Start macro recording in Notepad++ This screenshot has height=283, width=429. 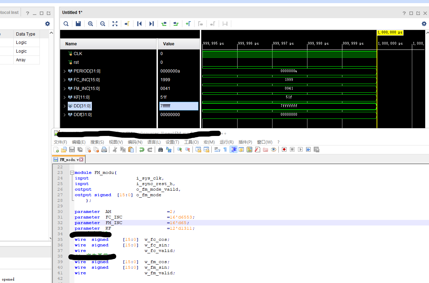tap(284, 150)
